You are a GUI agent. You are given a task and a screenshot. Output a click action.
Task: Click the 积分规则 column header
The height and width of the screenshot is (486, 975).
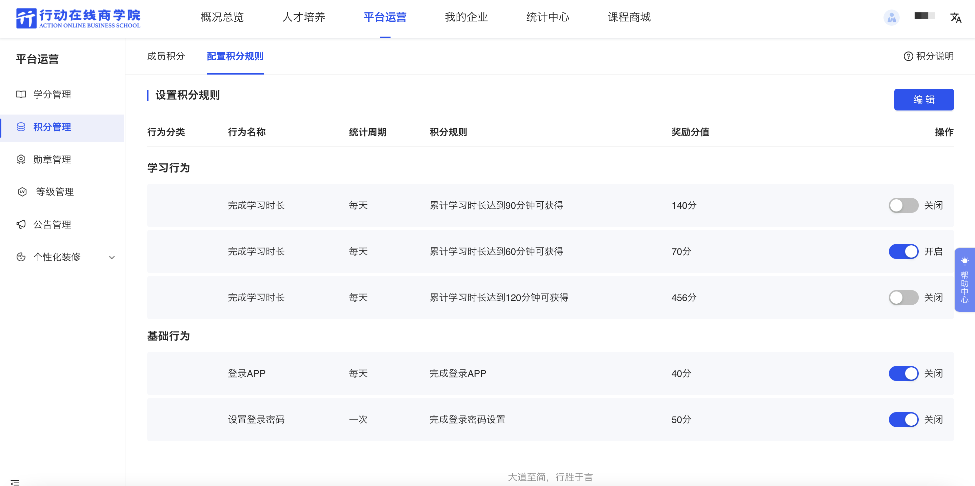[448, 132]
